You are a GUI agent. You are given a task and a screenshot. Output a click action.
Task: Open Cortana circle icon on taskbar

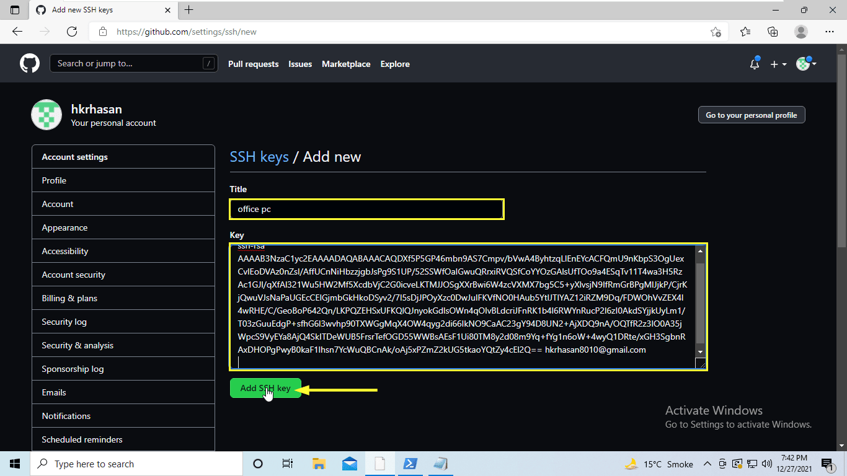point(258,464)
